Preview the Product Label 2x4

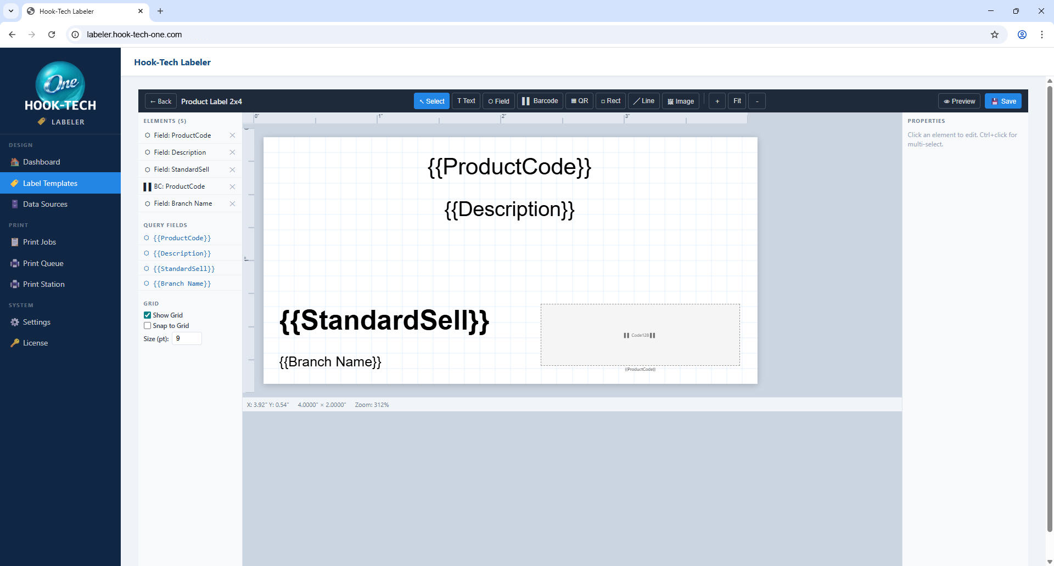tap(958, 101)
